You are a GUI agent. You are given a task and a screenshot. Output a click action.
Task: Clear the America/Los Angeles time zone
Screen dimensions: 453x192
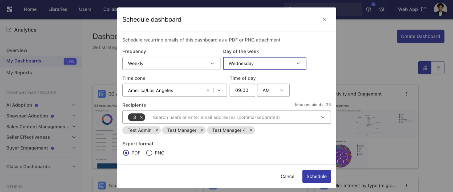tap(208, 90)
